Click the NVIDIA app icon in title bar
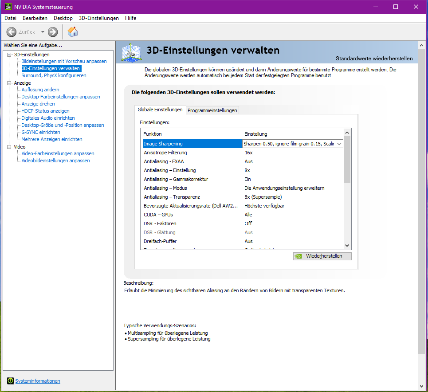The width and height of the screenshot is (428, 392). 8,7
